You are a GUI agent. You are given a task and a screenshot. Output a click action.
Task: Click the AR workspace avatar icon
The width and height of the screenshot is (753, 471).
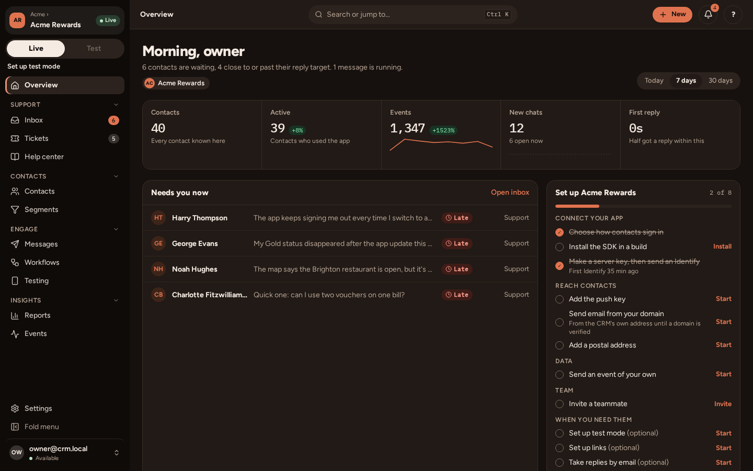click(17, 20)
